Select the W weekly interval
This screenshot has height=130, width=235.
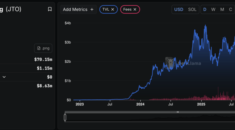tap(213, 9)
